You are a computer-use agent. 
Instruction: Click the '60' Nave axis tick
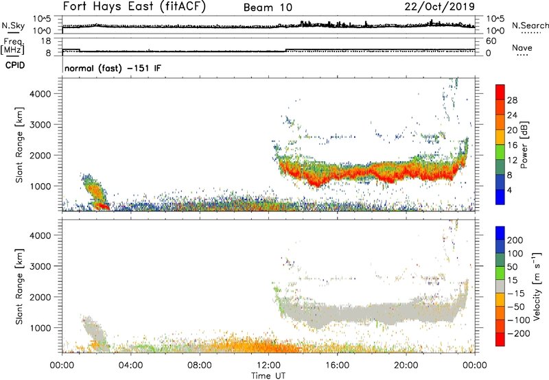491,41
